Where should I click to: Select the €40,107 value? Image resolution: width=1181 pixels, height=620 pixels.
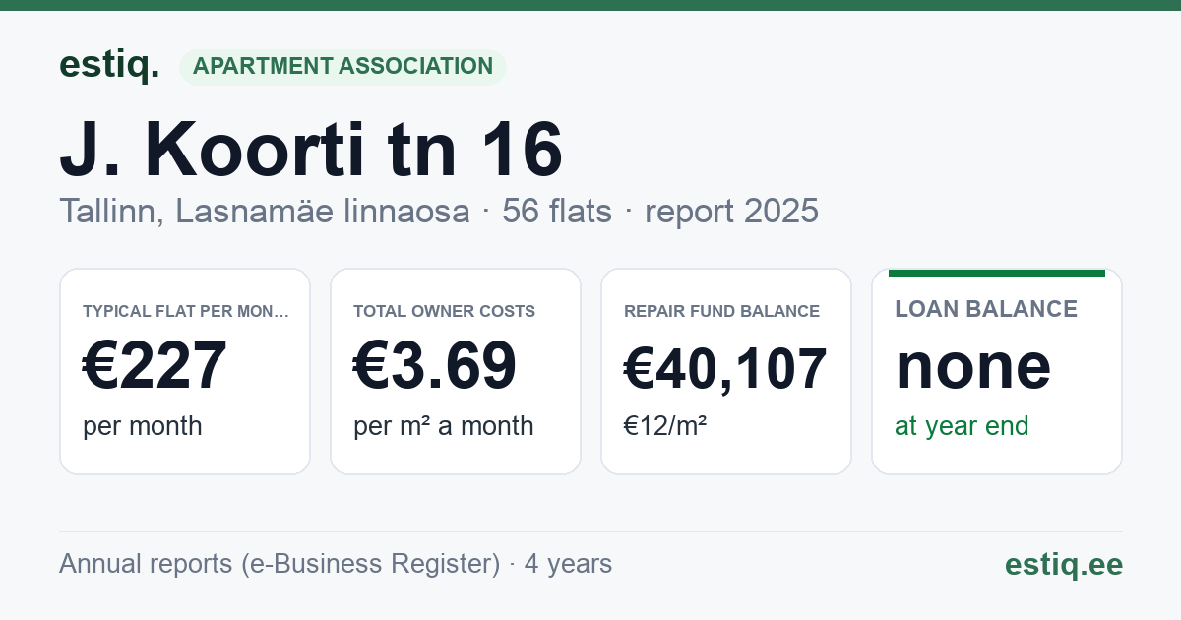[725, 369]
